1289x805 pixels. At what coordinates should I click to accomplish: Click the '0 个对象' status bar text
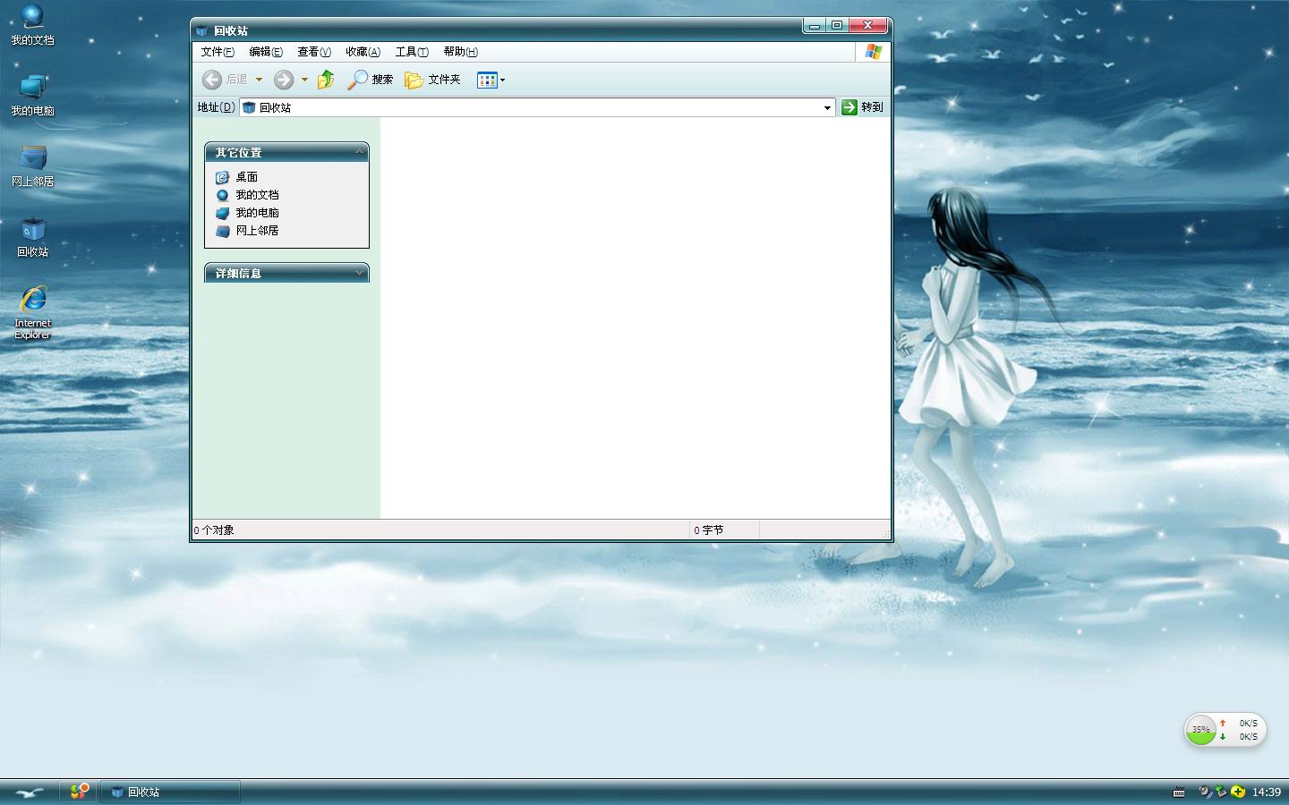(x=214, y=530)
